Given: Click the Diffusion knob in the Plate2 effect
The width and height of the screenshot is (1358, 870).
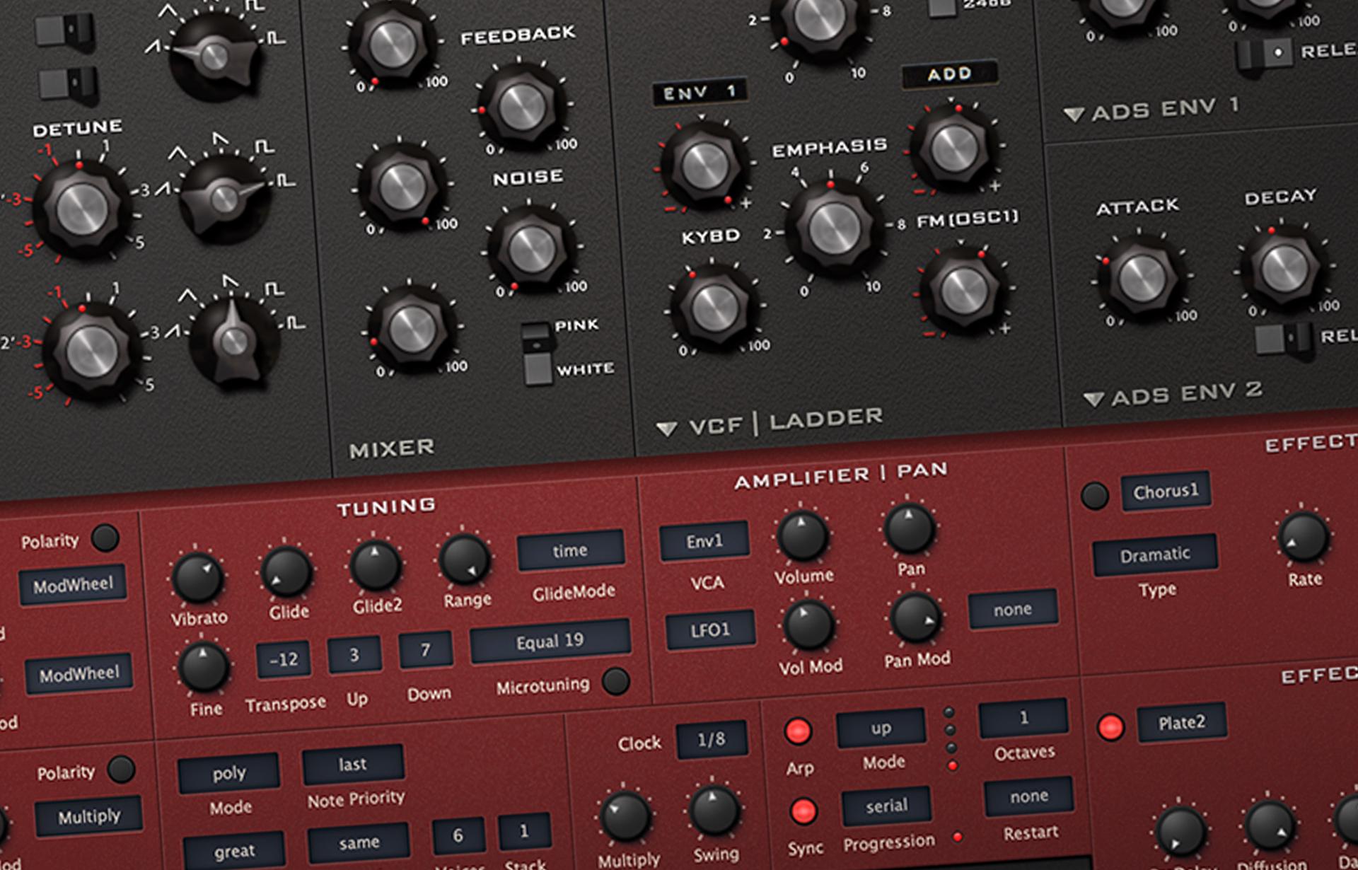Looking at the screenshot, I should pos(1270,826).
